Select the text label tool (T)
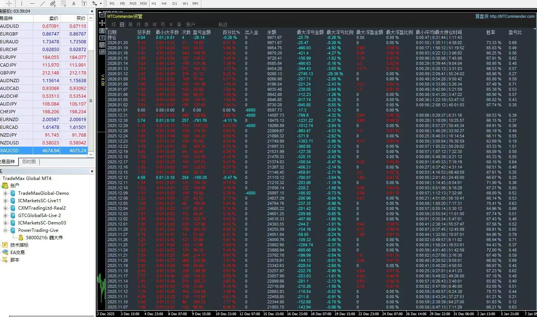This screenshot has height=317, width=537. (x=84, y=3)
